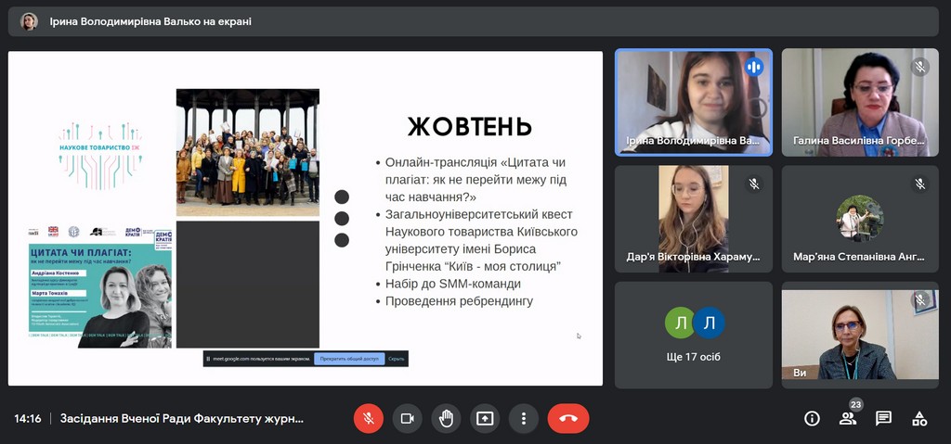Click the speaking indicator on Ірина's tile

753,67
